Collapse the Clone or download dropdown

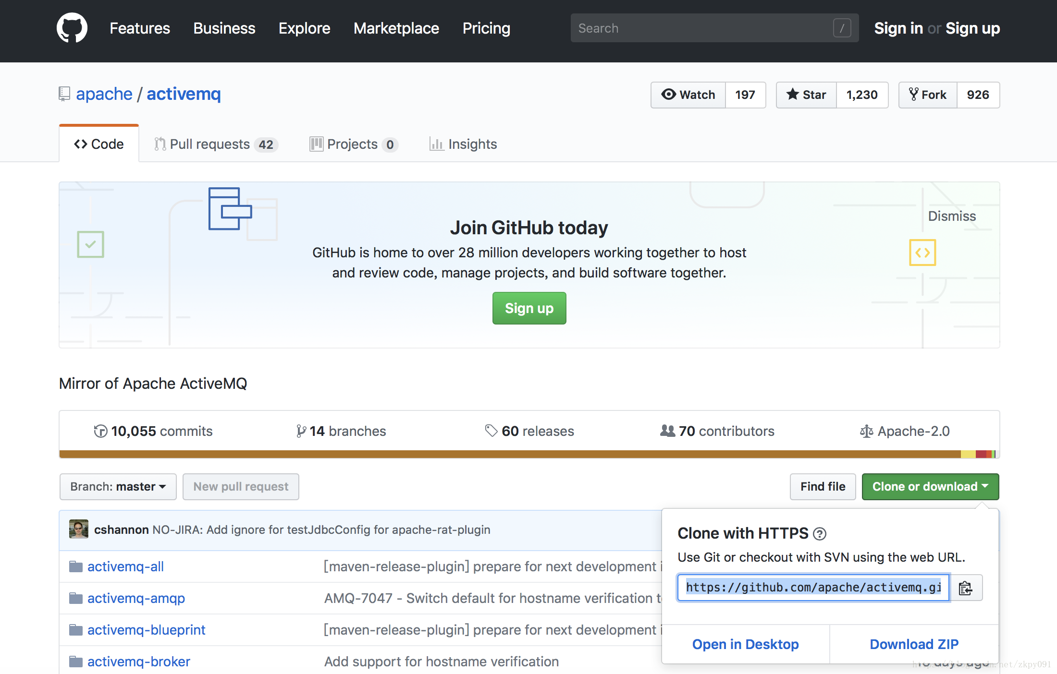pos(930,486)
